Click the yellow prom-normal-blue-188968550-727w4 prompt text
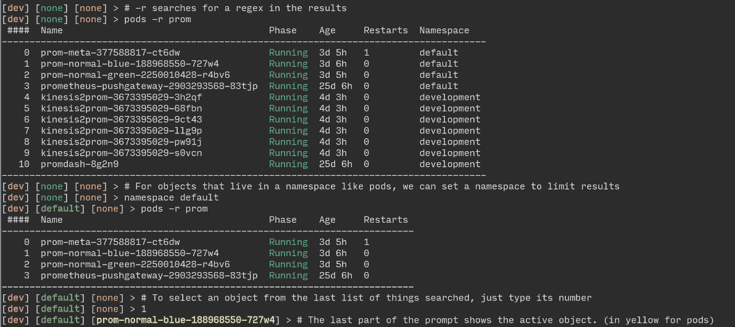Viewport: 735px width, 327px height. pyautogui.click(x=186, y=320)
